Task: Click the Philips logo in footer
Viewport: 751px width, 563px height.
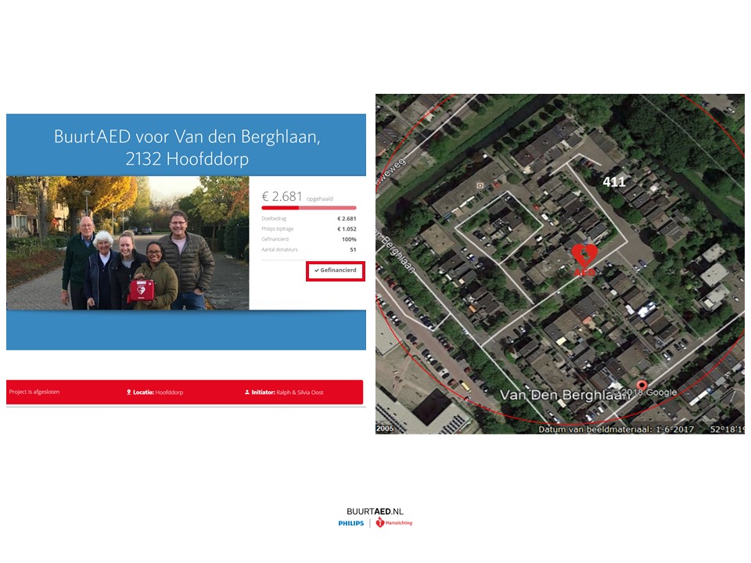Action: (x=351, y=523)
